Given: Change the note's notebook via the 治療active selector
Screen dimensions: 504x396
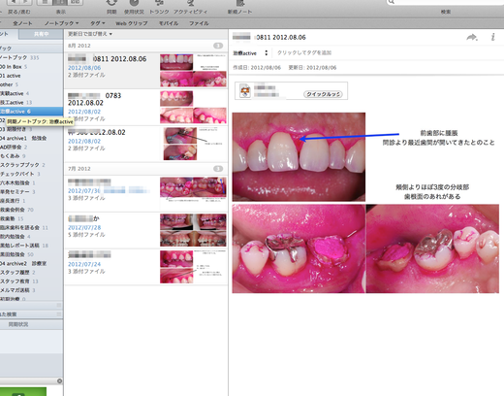Looking at the screenshot, I should pos(250,53).
